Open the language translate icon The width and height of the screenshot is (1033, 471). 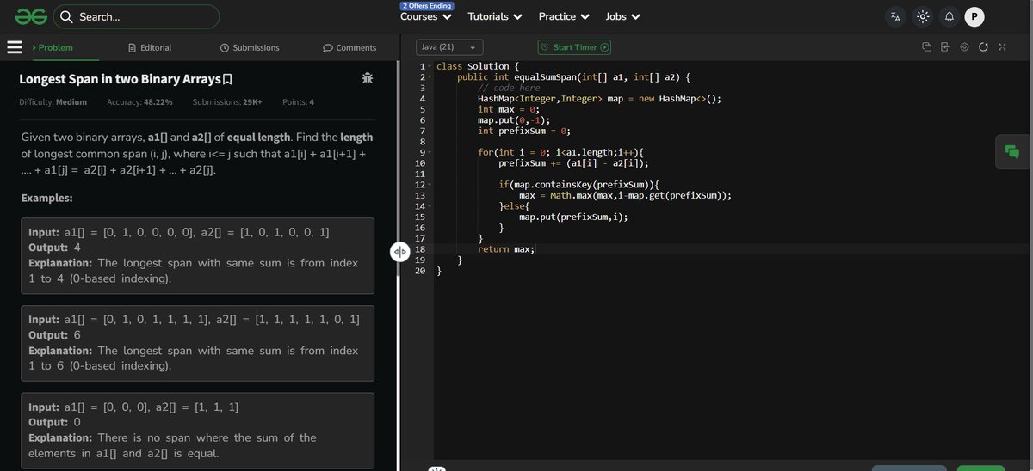[x=896, y=16]
